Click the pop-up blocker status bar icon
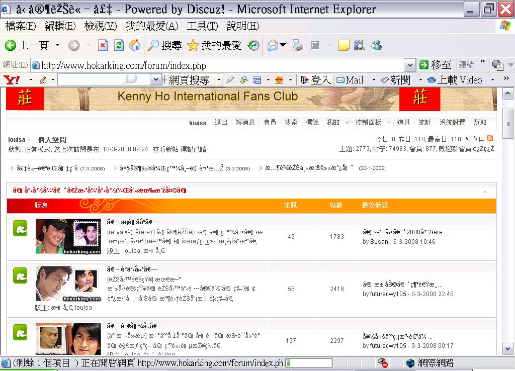This screenshot has height=371, width=515. [382, 363]
